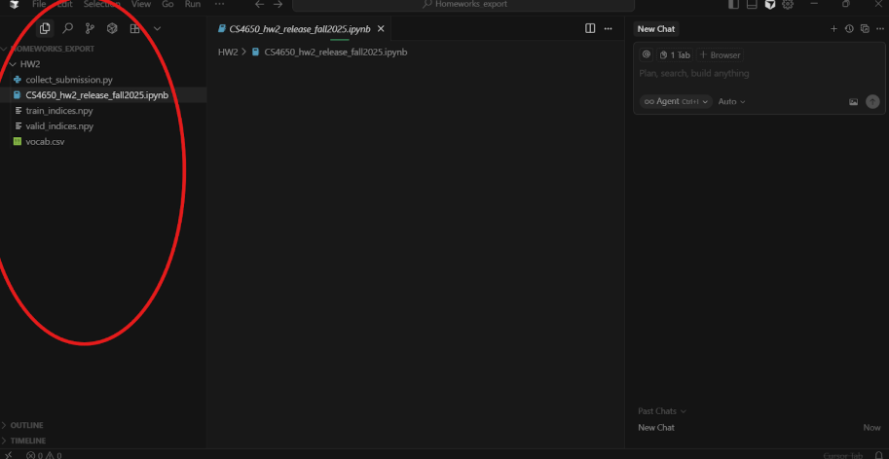Open editor more actions ellipsis
The image size is (889, 459).
[609, 28]
